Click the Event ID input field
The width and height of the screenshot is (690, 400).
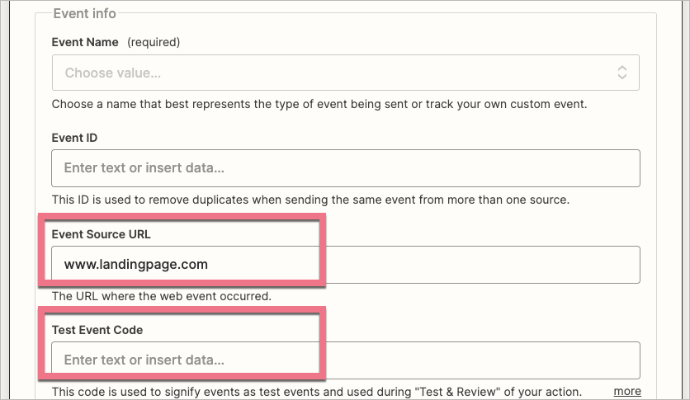coord(345,168)
